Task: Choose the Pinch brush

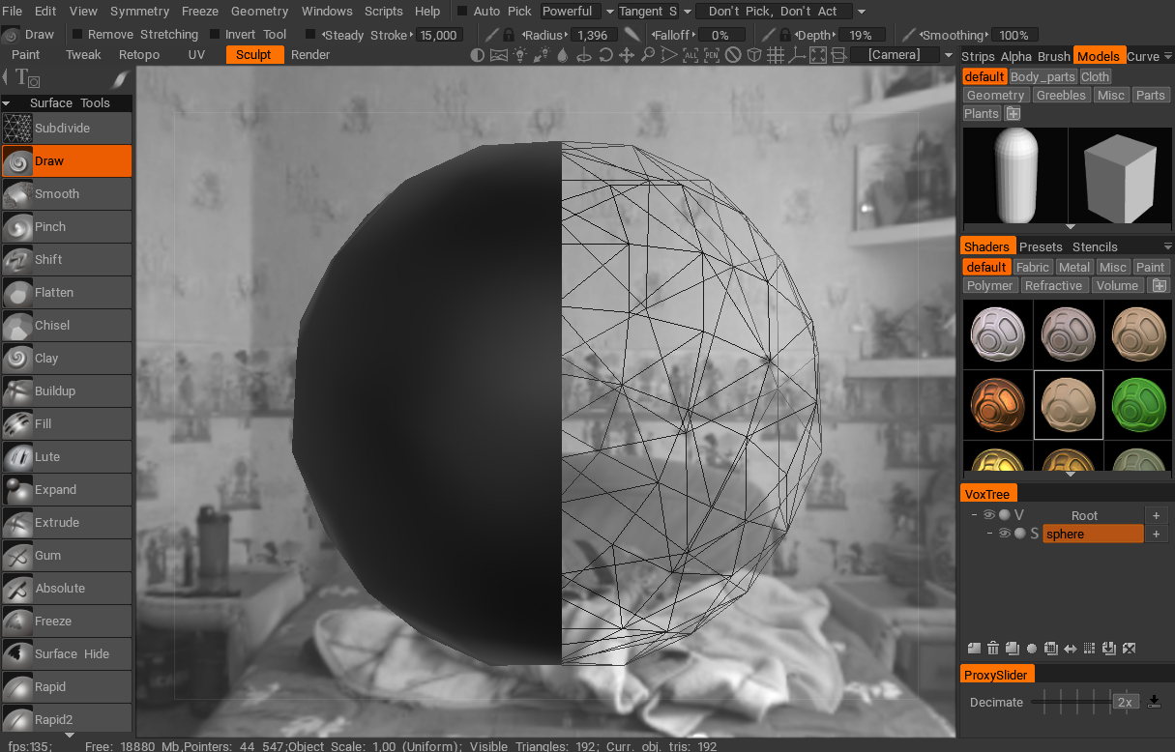Action: pos(66,226)
